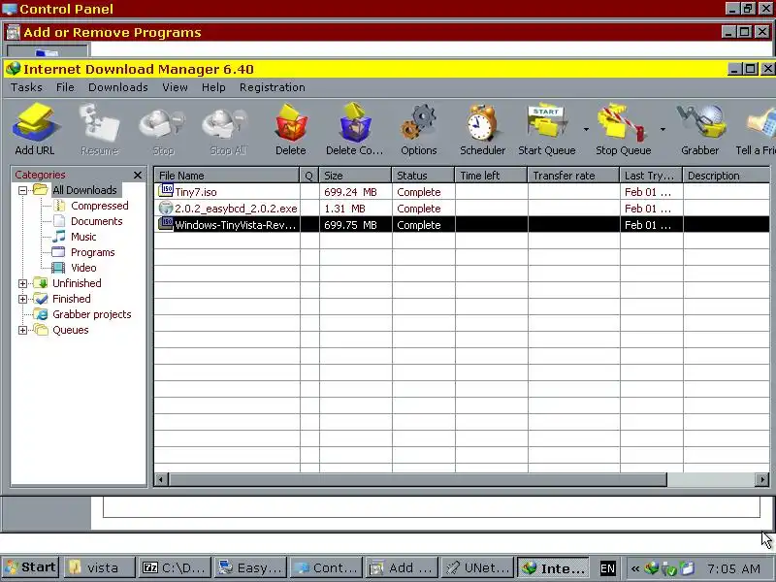Click the Stop Queue icon
The height and width of the screenshot is (582, 776).
click(x=623, y=129)
